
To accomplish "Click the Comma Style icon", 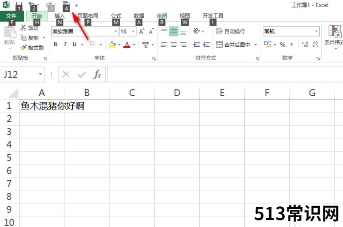I will point(291,45).
